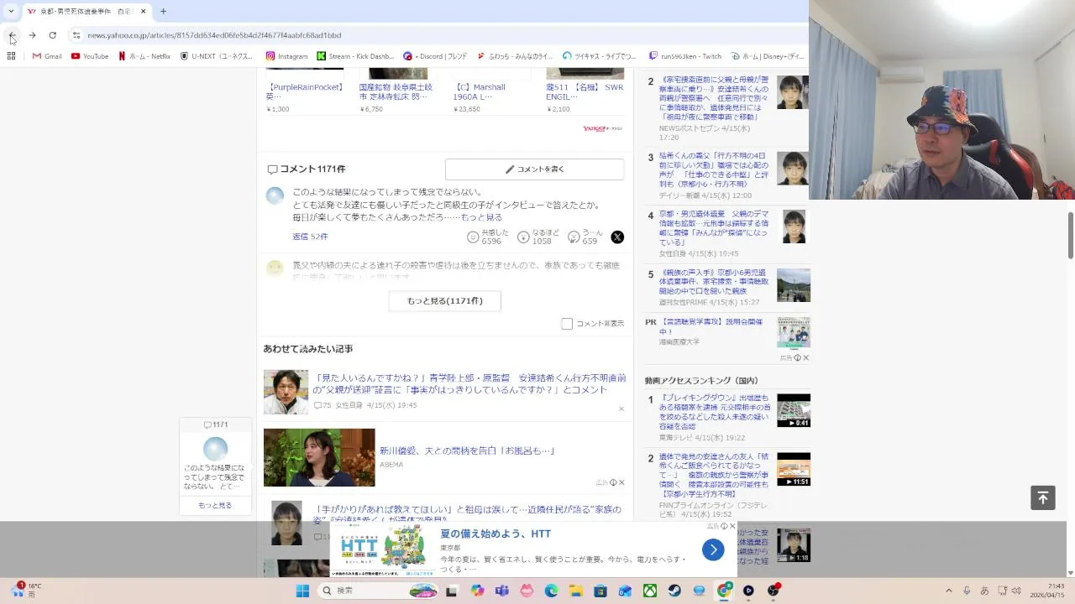1075x604 pixels.
Task: Open ranking item 5 週刊女性PRIME article
Action: (x=714, y=283)
